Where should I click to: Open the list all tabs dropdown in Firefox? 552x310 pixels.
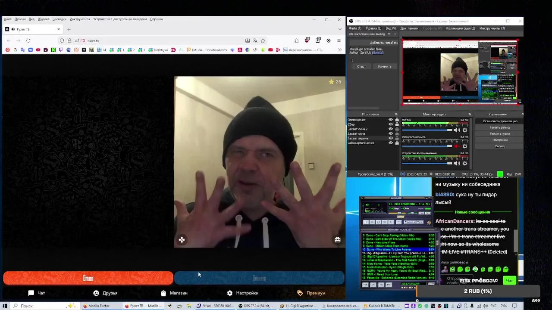pyautogui.click(x=340, y=29)
